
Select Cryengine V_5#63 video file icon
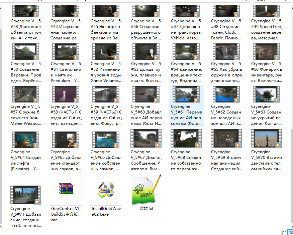tap(266, 94)
